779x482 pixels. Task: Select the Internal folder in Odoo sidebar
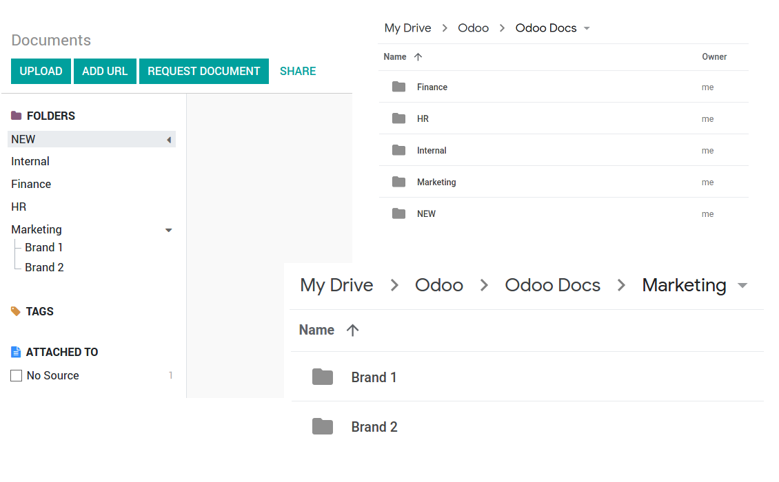point(30,161)
